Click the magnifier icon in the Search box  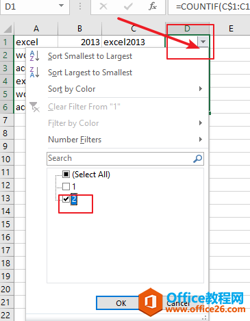click(x=198, y=159)
